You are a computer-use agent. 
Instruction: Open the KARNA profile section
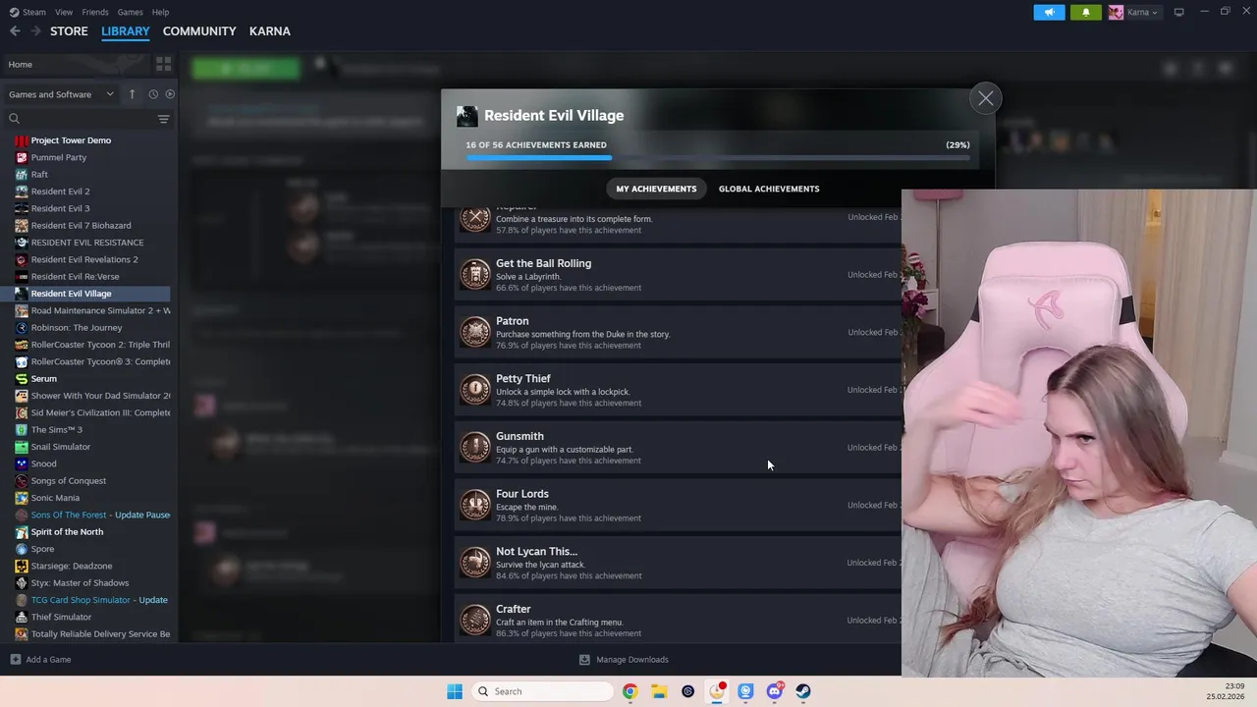pos(270,31)
